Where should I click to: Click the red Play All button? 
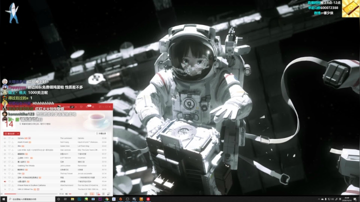click(9, 133)
